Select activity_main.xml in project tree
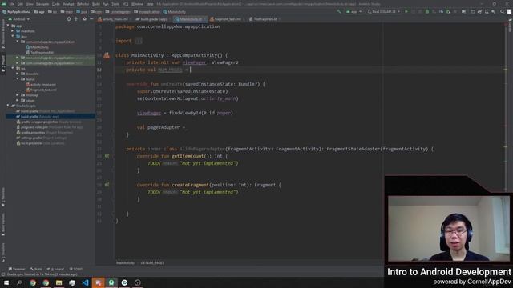The image size is (513, 288). click(x=41, y=85)
